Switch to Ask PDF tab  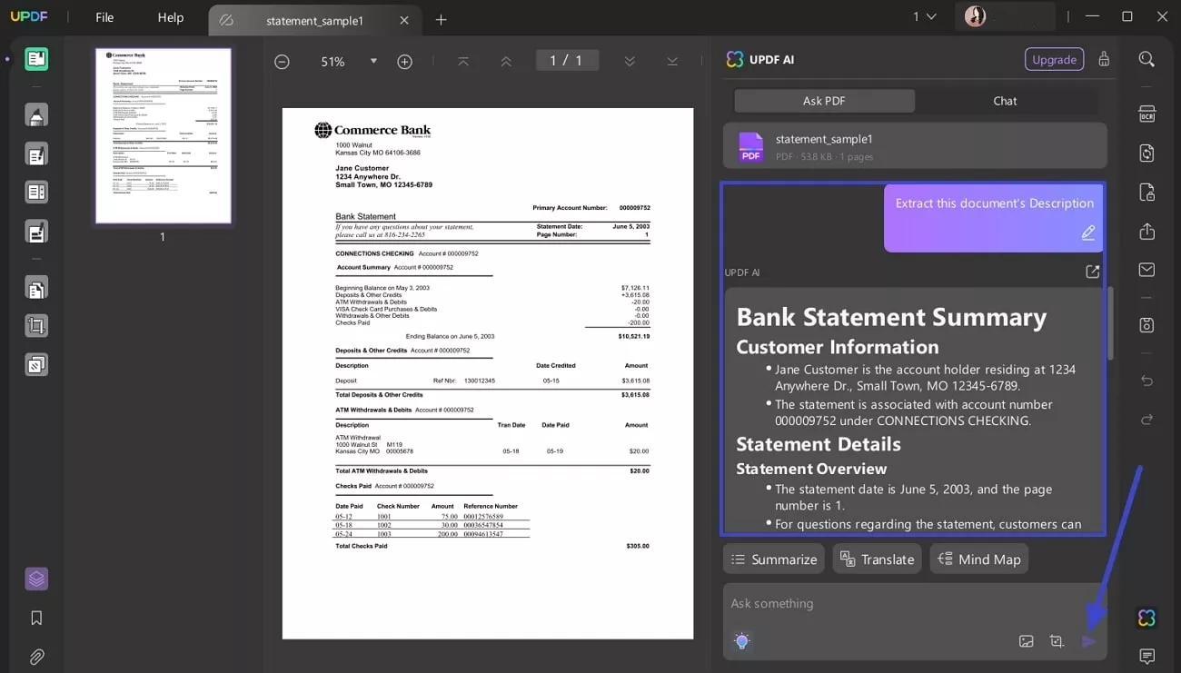(824, 101)
